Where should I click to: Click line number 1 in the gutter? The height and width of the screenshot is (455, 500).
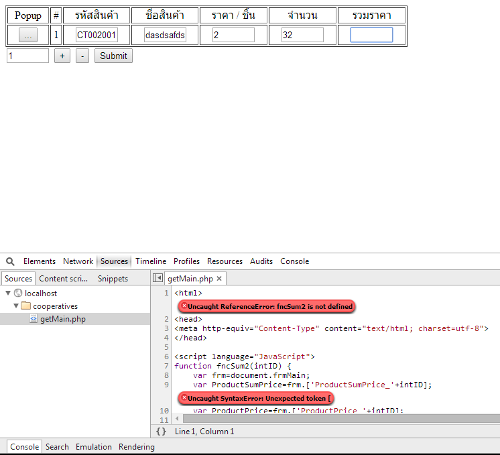click(x=166, y=293)
